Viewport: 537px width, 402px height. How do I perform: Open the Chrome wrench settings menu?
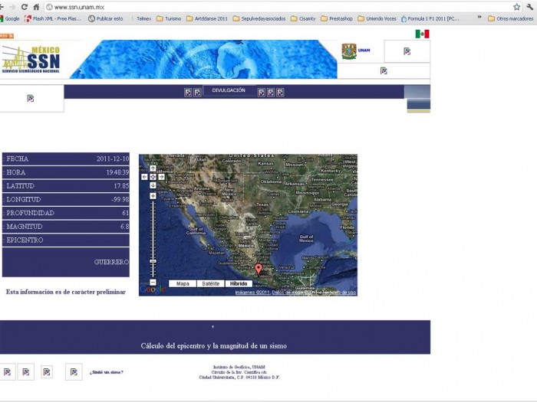coord(529,7)
